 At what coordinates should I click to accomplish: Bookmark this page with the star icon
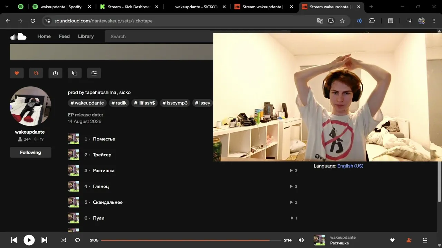pos(342,21)
